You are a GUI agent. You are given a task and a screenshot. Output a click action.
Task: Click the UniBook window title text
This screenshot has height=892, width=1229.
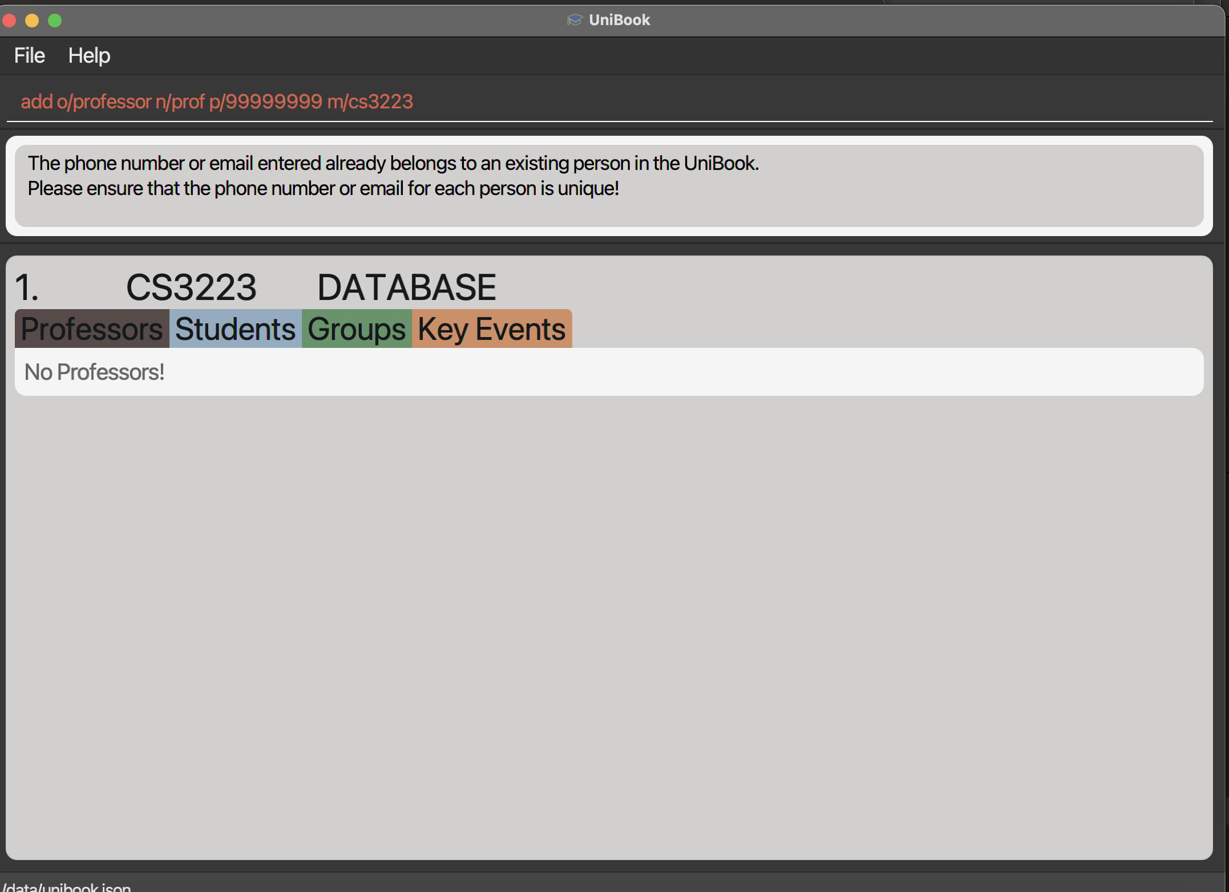(619, 20)
